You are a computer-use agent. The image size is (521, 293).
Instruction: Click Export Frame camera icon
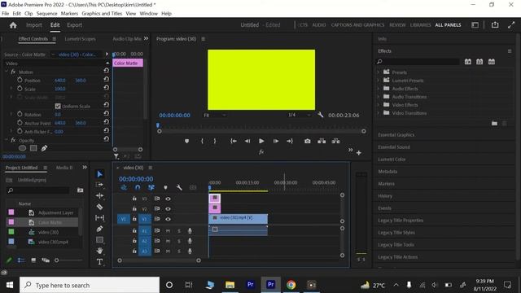308,141
